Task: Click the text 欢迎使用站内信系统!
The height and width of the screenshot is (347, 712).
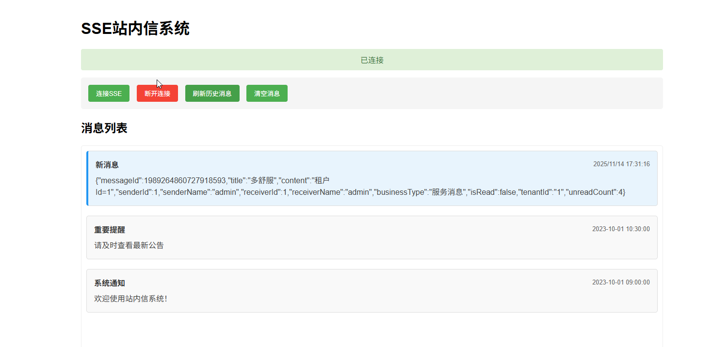Action: (x=131, y=299)
